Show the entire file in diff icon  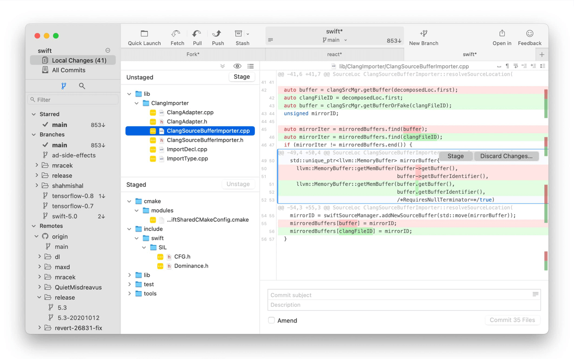coord(542,66)
